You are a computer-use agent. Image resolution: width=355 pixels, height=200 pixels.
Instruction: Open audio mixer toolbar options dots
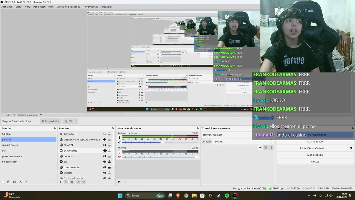coord(125,182)
